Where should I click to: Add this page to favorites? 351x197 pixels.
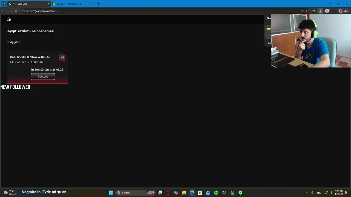click(307, 11)
